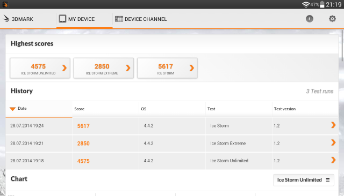Tap the arrow on Ice Storm Unlimited card

point(64,68)
